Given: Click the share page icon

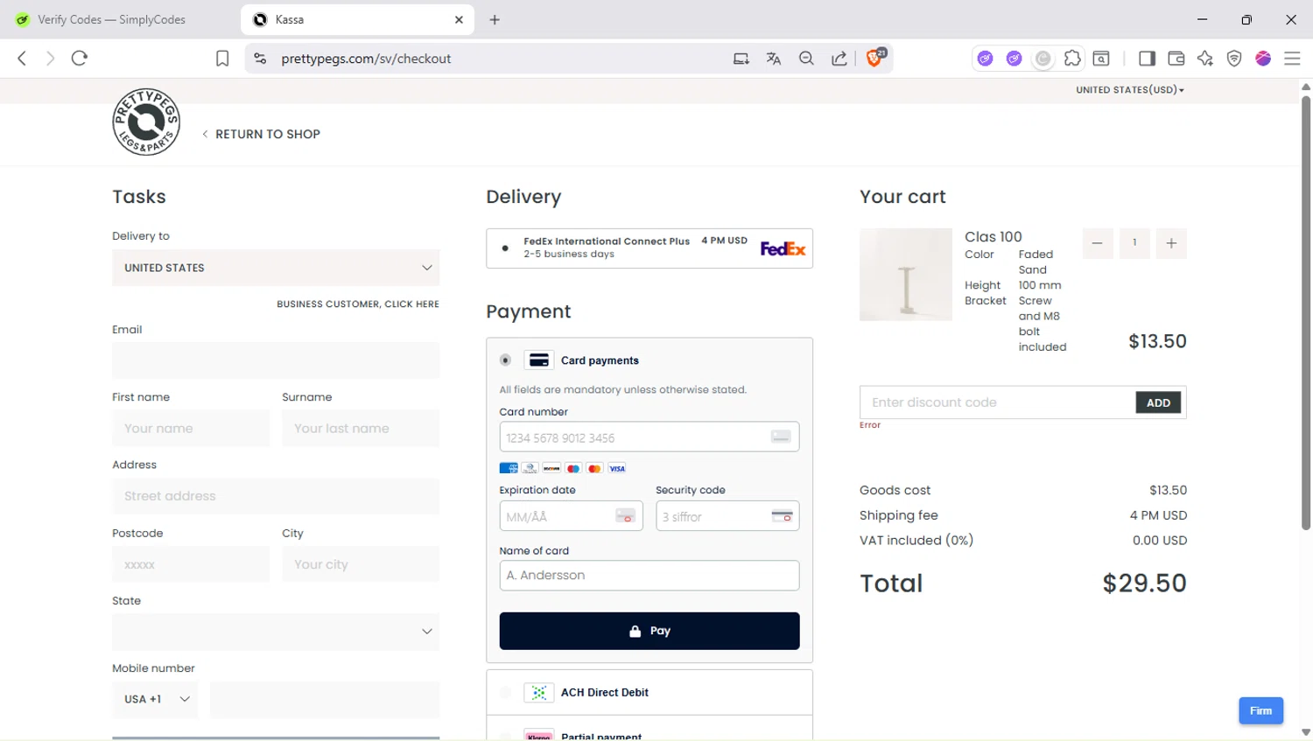Looking at the screenshot, I should [839, 59].
